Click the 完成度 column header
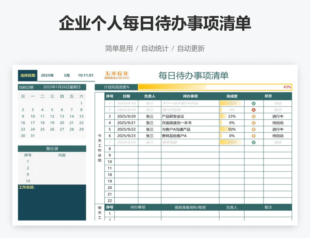The image size is (310, 238). tap(232, 96)
